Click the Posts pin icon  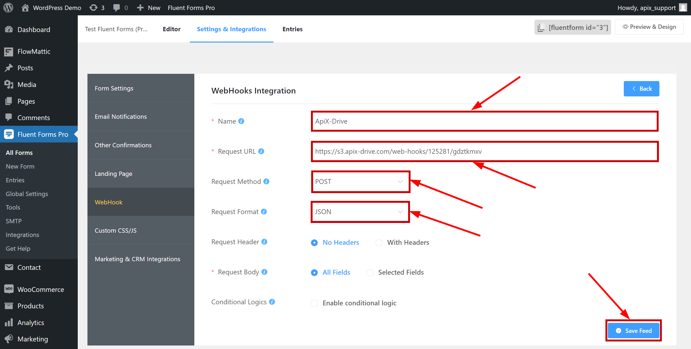9,68
